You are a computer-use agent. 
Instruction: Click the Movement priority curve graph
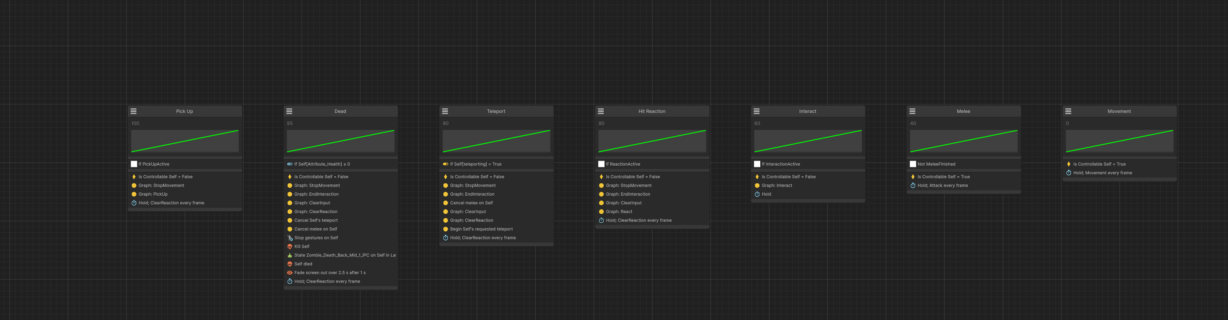click(x=1120, y=141)
